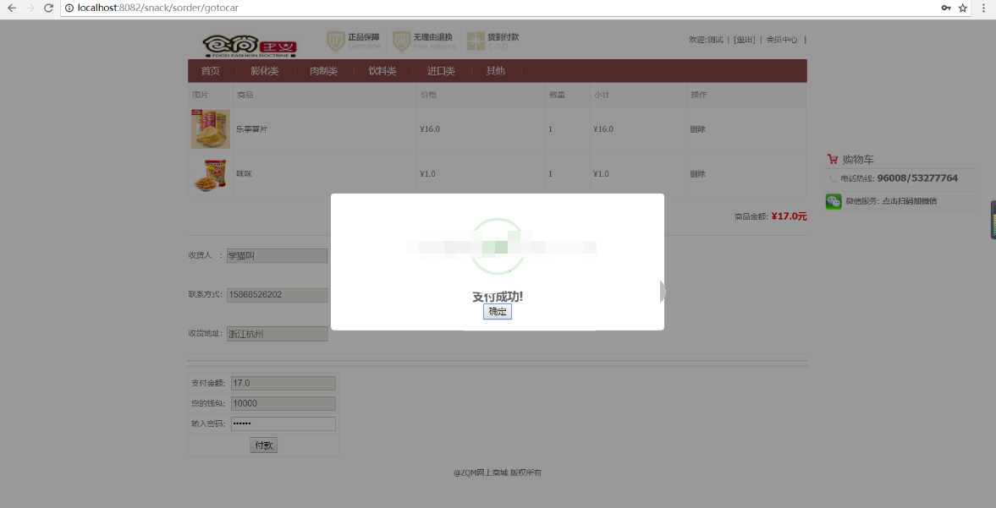Image resolution: width=996 pixels, height=508 pixels.
Task: Click the 咪咪 snack product thumbnail
Action: pyautogui.click(x=210, y=174)
